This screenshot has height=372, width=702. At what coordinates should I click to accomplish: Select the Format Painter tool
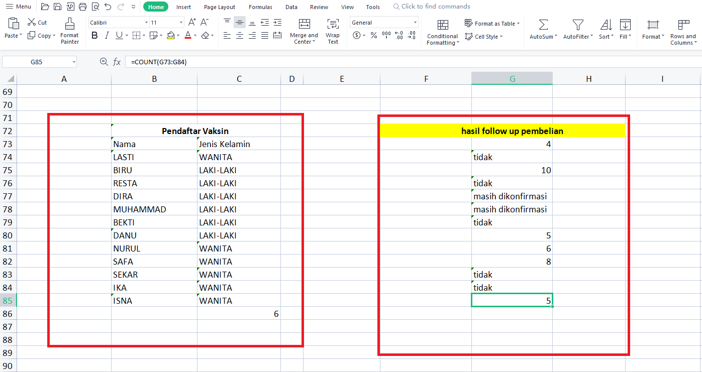point(69,31)
